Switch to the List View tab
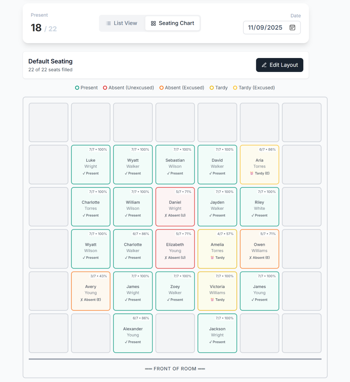350x382 pixels. coord(122,23)
